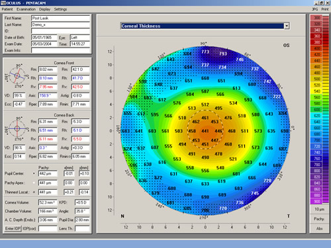331x248 pixels.
Task: Click the empty Exam Info field
Action: coord(60,50)
